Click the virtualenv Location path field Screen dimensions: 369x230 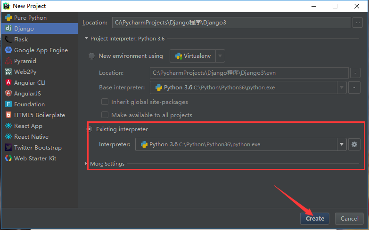click(x=249, y=73)
